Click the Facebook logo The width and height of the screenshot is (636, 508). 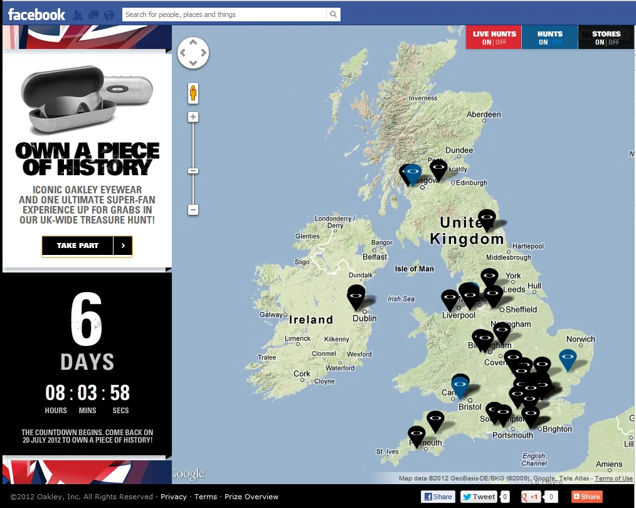point(36,14)
